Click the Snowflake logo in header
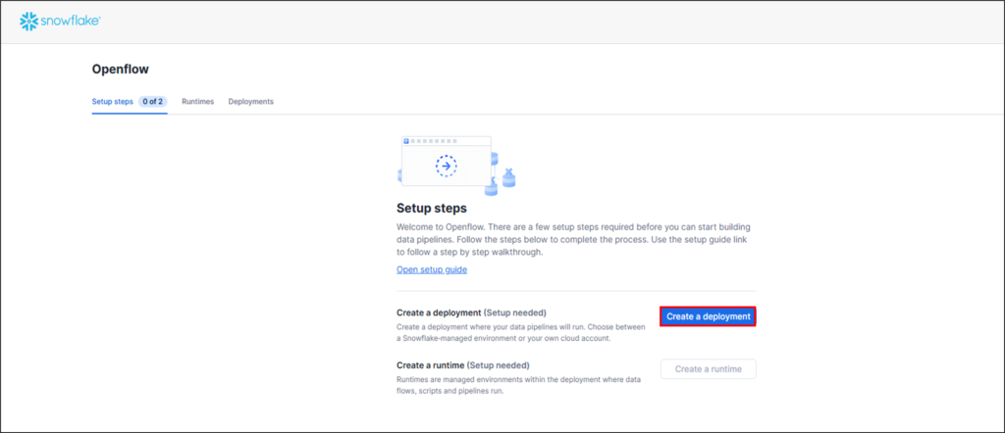The width and height of the screenshot is (1005, 433). [x=60, y=22]
